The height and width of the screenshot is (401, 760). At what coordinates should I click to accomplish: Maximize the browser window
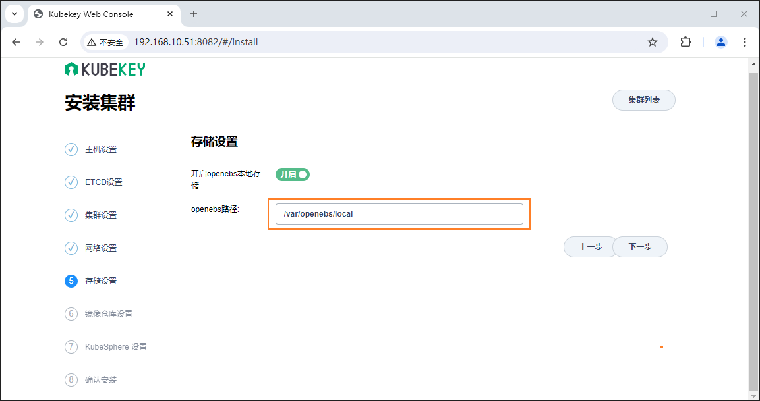coord(713,14)
